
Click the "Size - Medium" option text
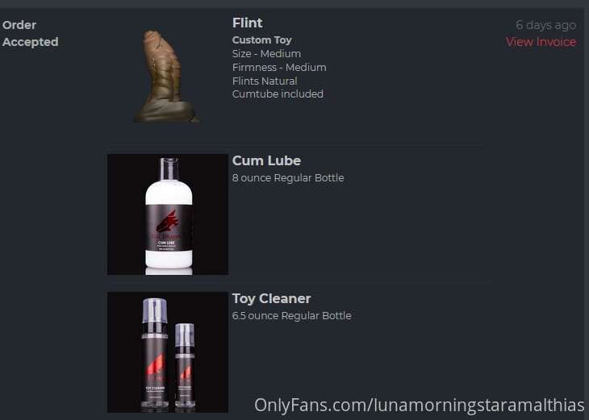tap(266, 54)
